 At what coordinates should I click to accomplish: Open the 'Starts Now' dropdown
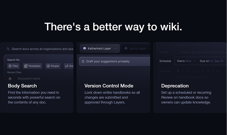[x=186, y=61]
